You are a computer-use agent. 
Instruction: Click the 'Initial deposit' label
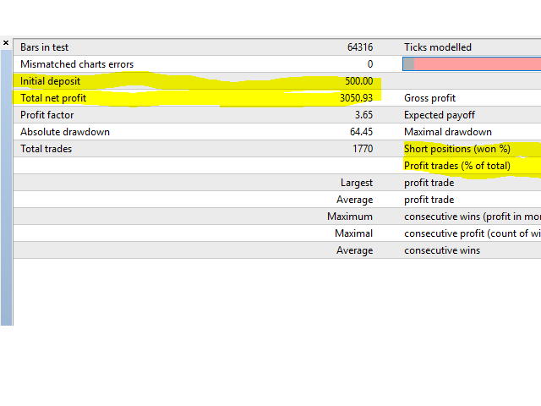point(50,81)
